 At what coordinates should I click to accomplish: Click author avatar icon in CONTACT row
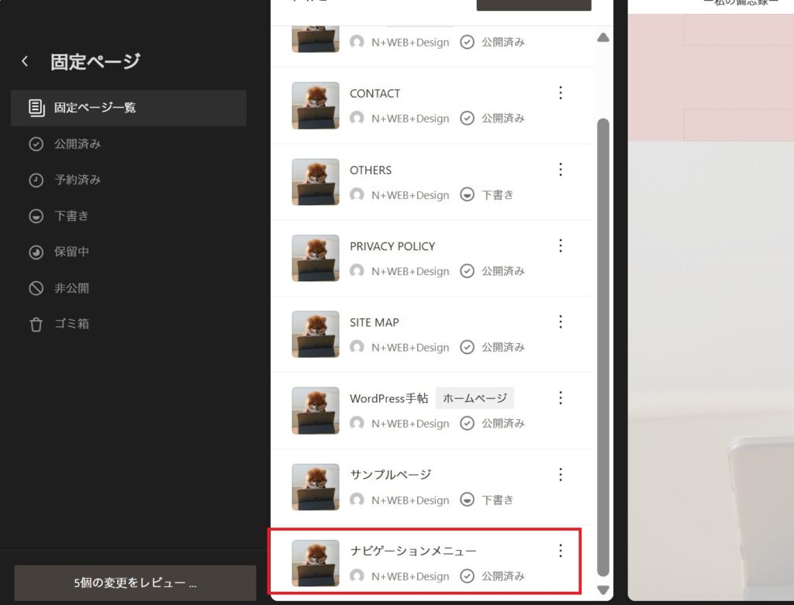pos(357,119)
